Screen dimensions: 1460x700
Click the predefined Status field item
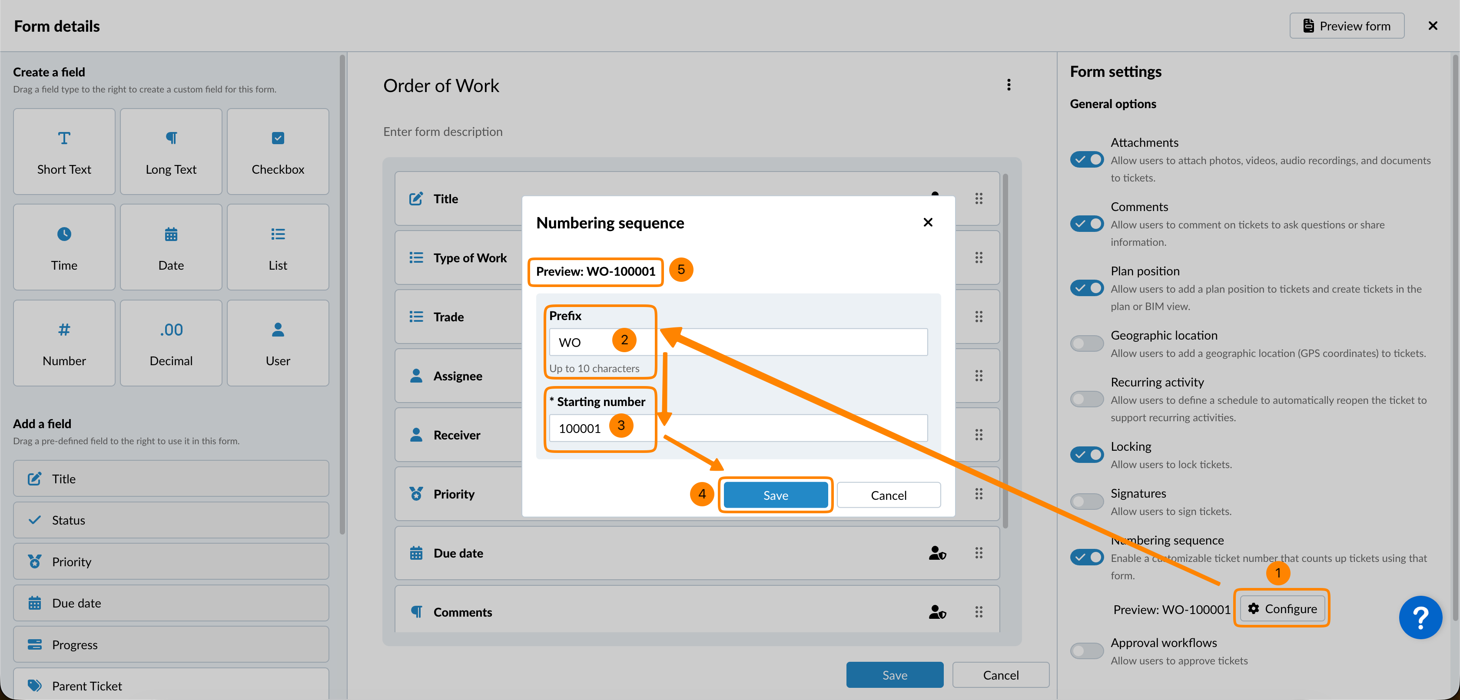tap(171, 520)
